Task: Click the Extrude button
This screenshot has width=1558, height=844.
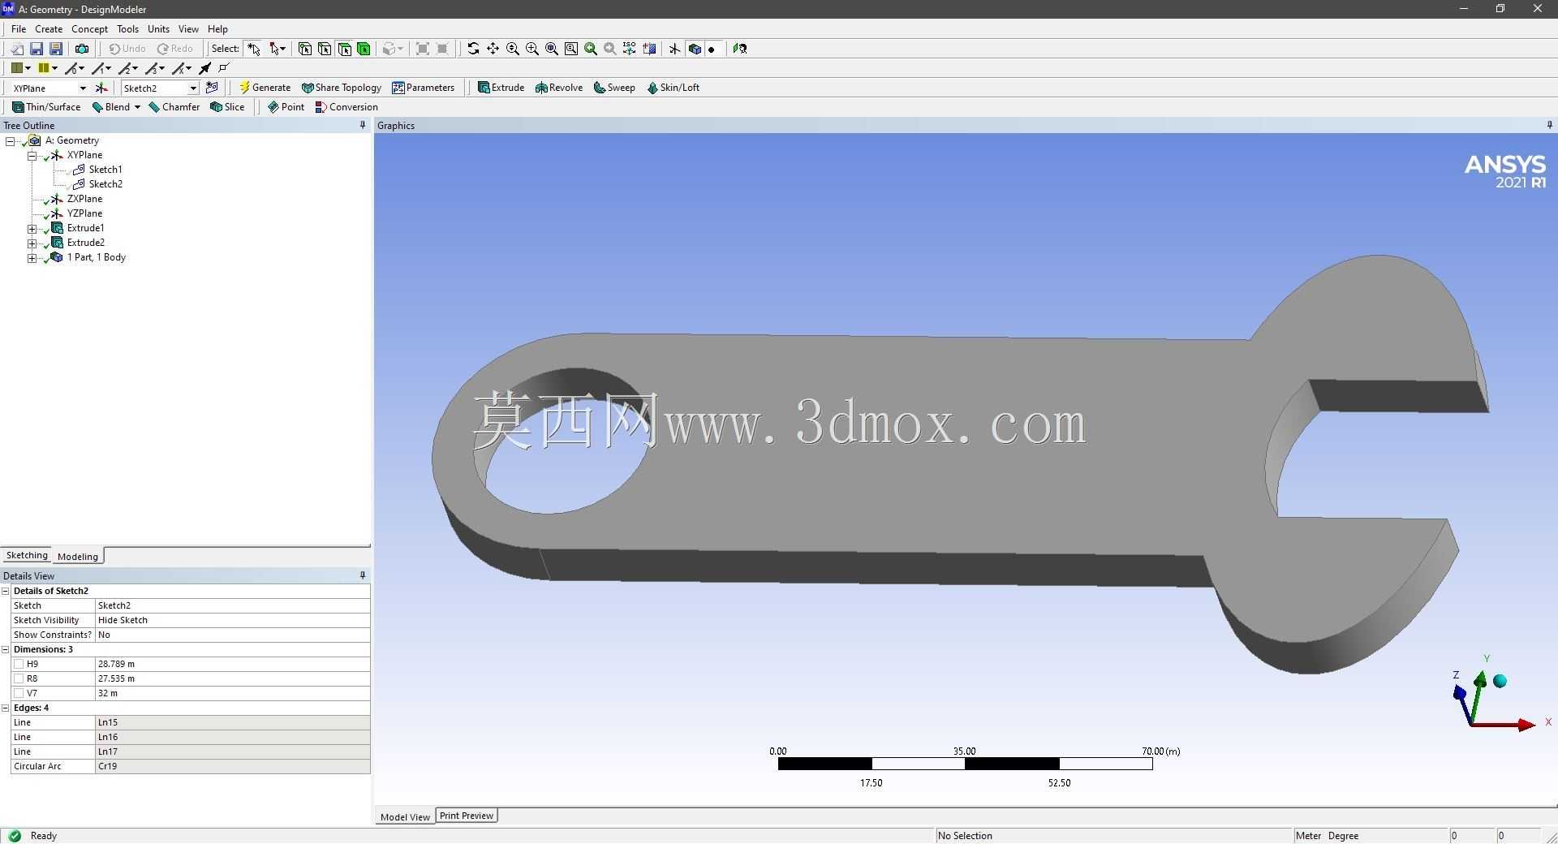Action: point(501,88)
